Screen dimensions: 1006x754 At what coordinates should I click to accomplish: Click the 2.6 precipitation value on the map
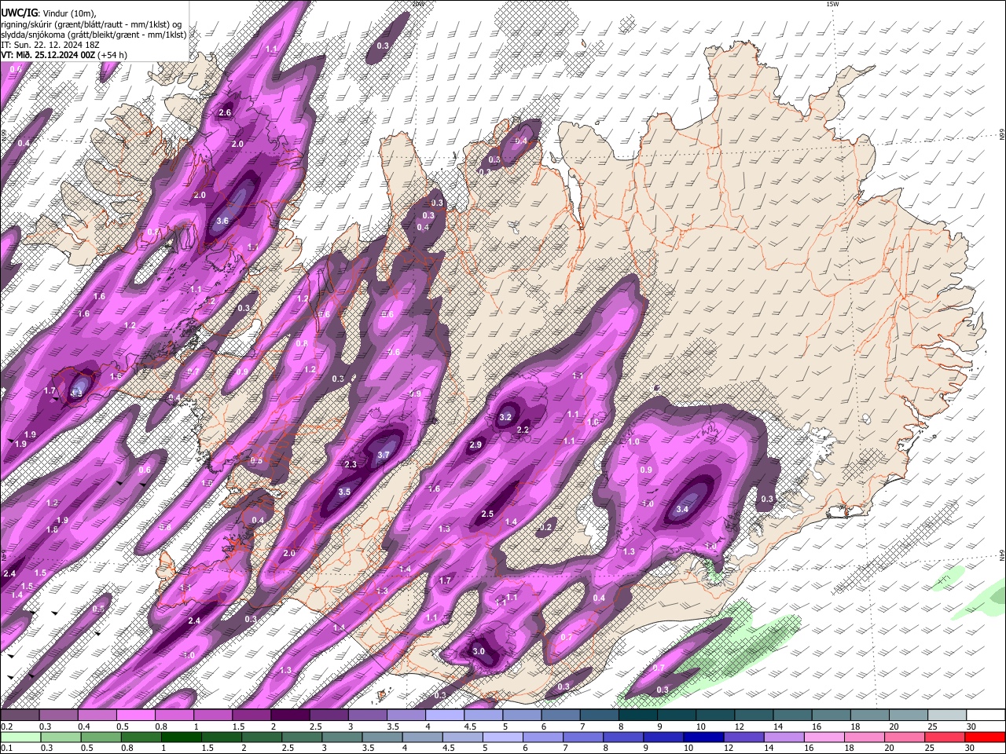point(225,113)
